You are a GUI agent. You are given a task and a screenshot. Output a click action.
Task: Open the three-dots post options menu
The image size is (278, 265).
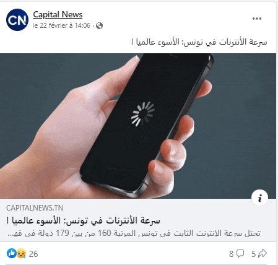(x=257, y=19)
